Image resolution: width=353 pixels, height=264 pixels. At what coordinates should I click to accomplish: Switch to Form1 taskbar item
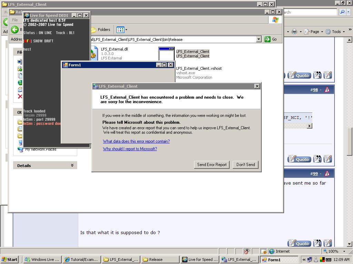pyautogui.click(x=279, y=260)
